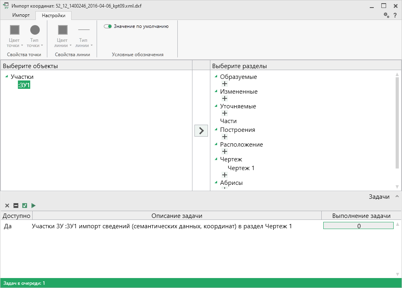Add item under Измененные with the plus icon
This screenshot has height=288, width=402.
(225, 99)
